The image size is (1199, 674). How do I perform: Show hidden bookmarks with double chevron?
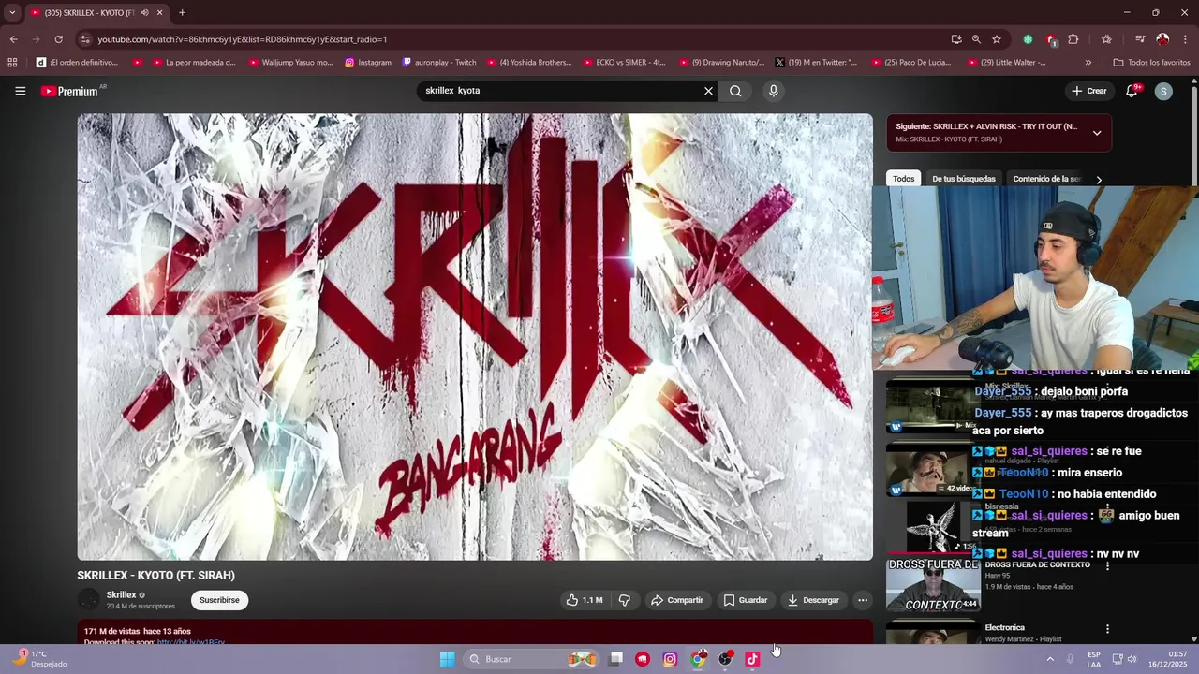[1088, 63]
